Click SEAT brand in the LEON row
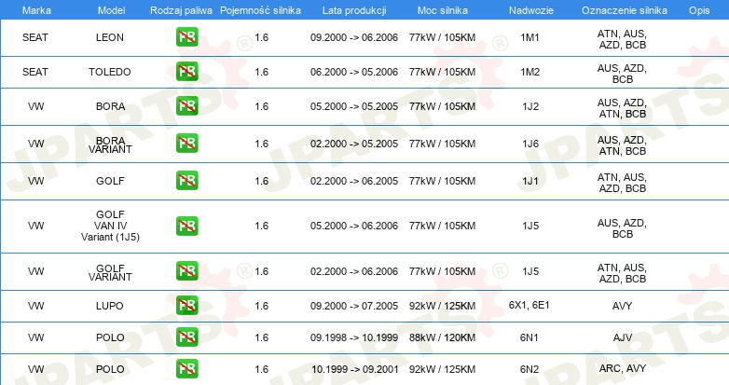 click(35, 37)
